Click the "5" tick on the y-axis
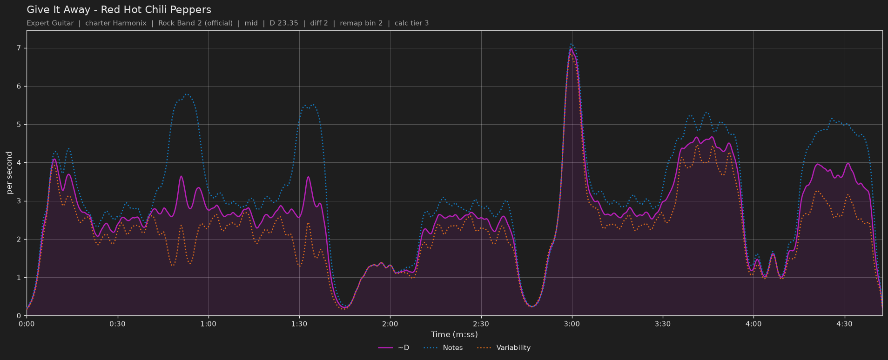 19,125
